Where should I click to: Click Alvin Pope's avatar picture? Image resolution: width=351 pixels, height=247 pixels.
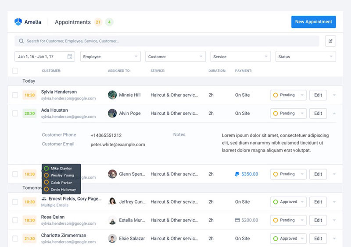click(112, 113)
